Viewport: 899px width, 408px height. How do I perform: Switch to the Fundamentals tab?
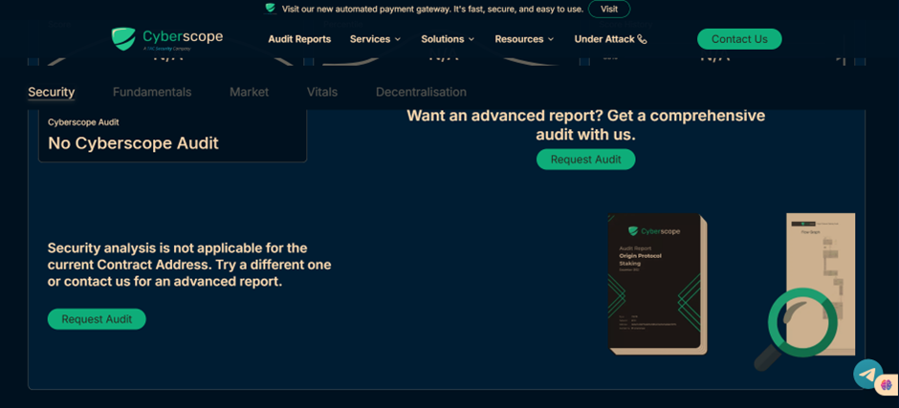pos(152,93)
